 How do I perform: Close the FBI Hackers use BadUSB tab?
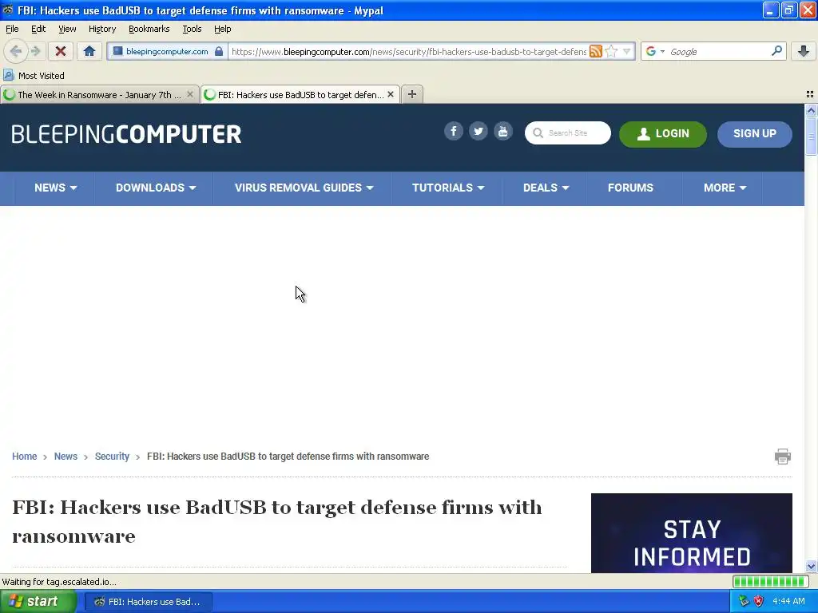click(390, 94)
